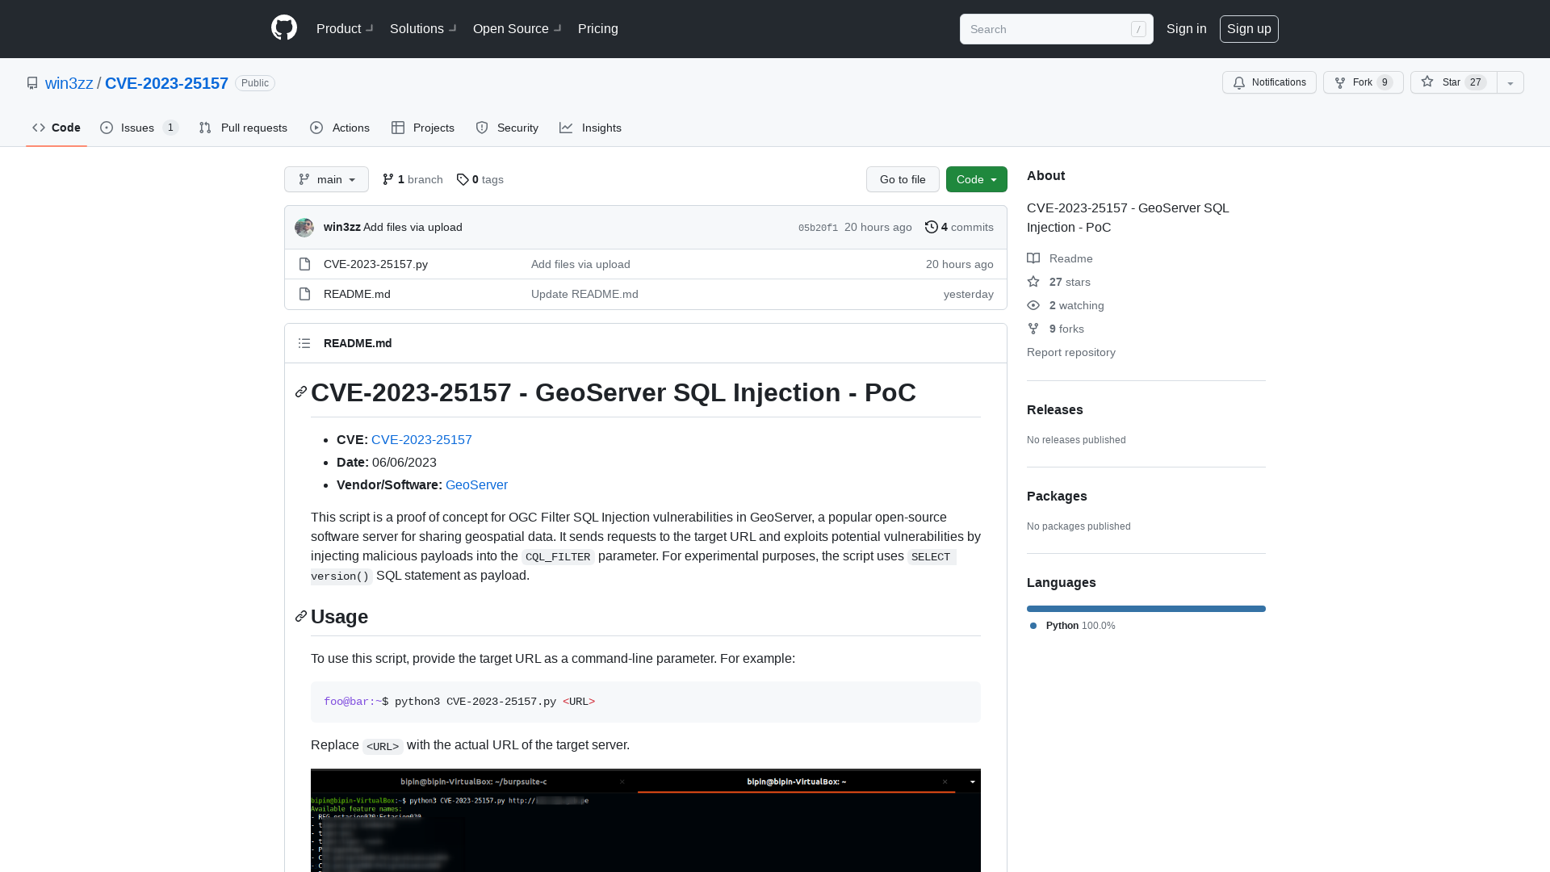Click the GitHub homepage octocat icon
Screen dimensions: 1550x872
pyautogui.click(x=283, y=29)
